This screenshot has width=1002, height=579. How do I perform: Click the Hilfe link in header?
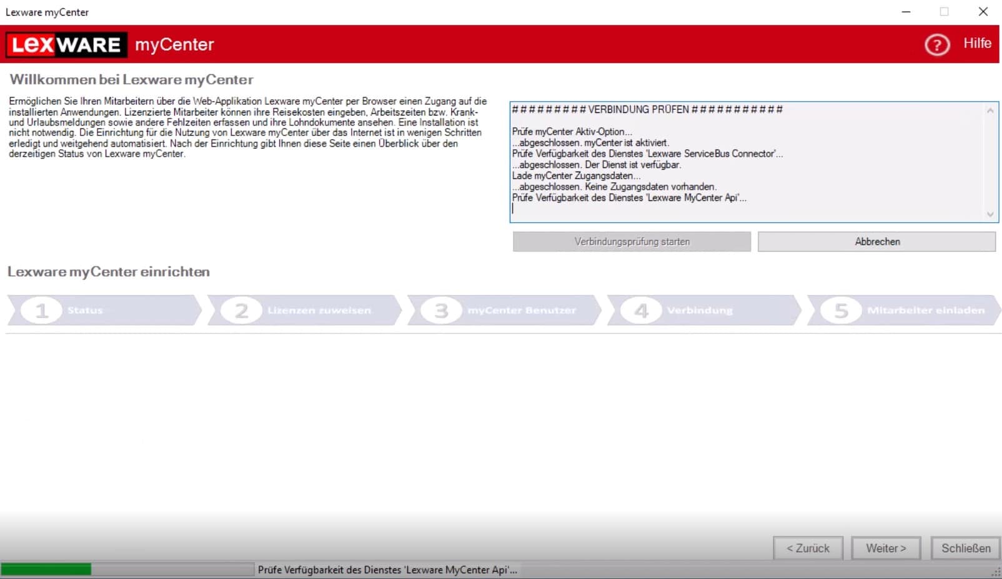(x=977, y=43)
